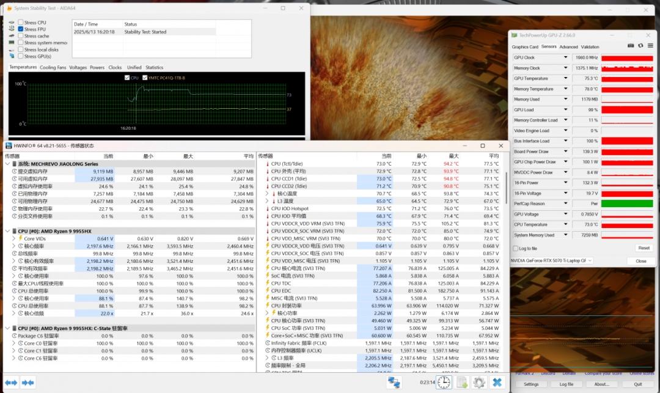Viewport: 660px width, 393px height.
Task: Click HWiNFO network monitors icon
Action: click(x=394, y=382)
